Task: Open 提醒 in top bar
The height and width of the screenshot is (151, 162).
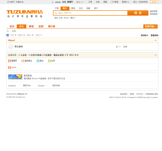Action: 105,2
